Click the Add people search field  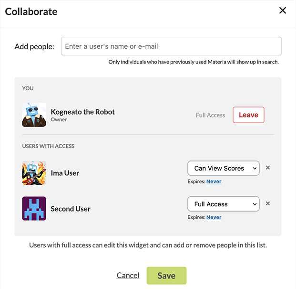(x=171, y=46)
